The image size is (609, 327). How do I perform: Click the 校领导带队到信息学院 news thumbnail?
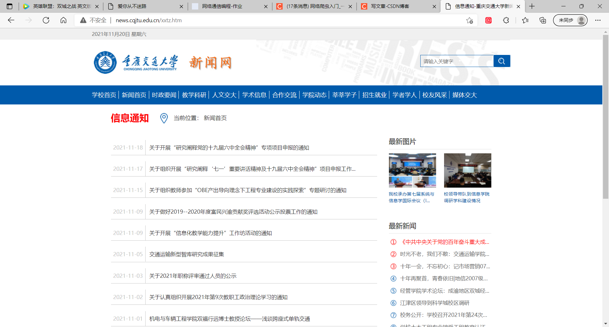pos(467,170)
